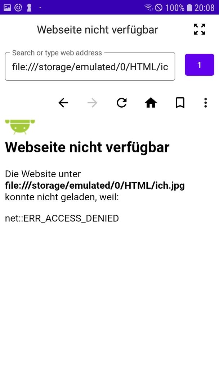Open the tab switcher showing 1
Screen dimensions: 219x389
[x=200, y=65]
